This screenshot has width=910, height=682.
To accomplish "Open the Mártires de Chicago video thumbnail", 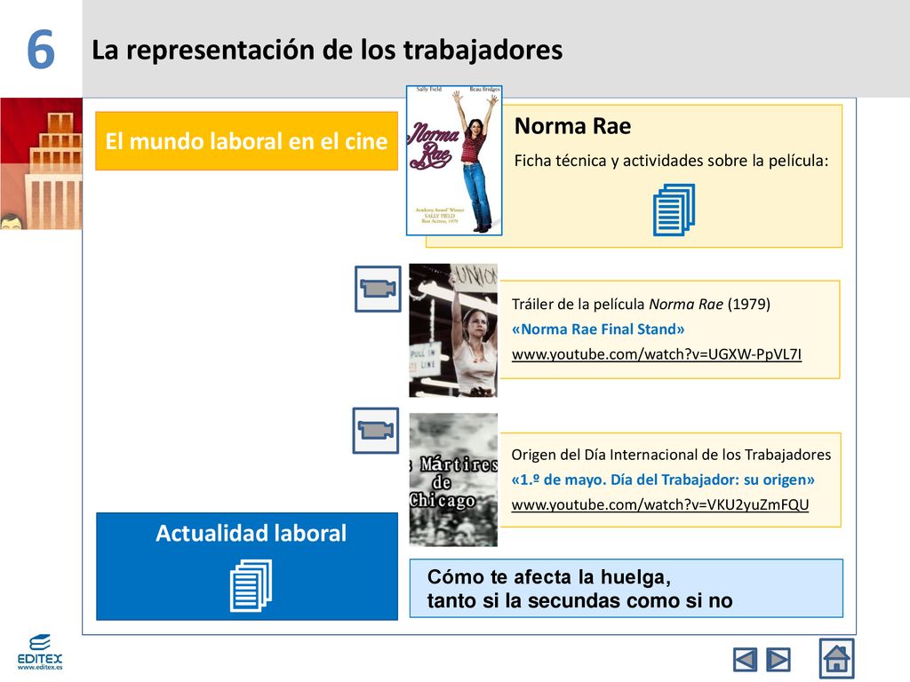I will click(x=453, y=480).
